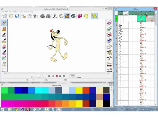Toggle the paint palette toolbar icon
The height and width of the screenshot is (118, 158).
tap(67, 16)
